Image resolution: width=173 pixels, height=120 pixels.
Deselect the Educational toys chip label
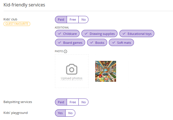click(x=140, y=34)
